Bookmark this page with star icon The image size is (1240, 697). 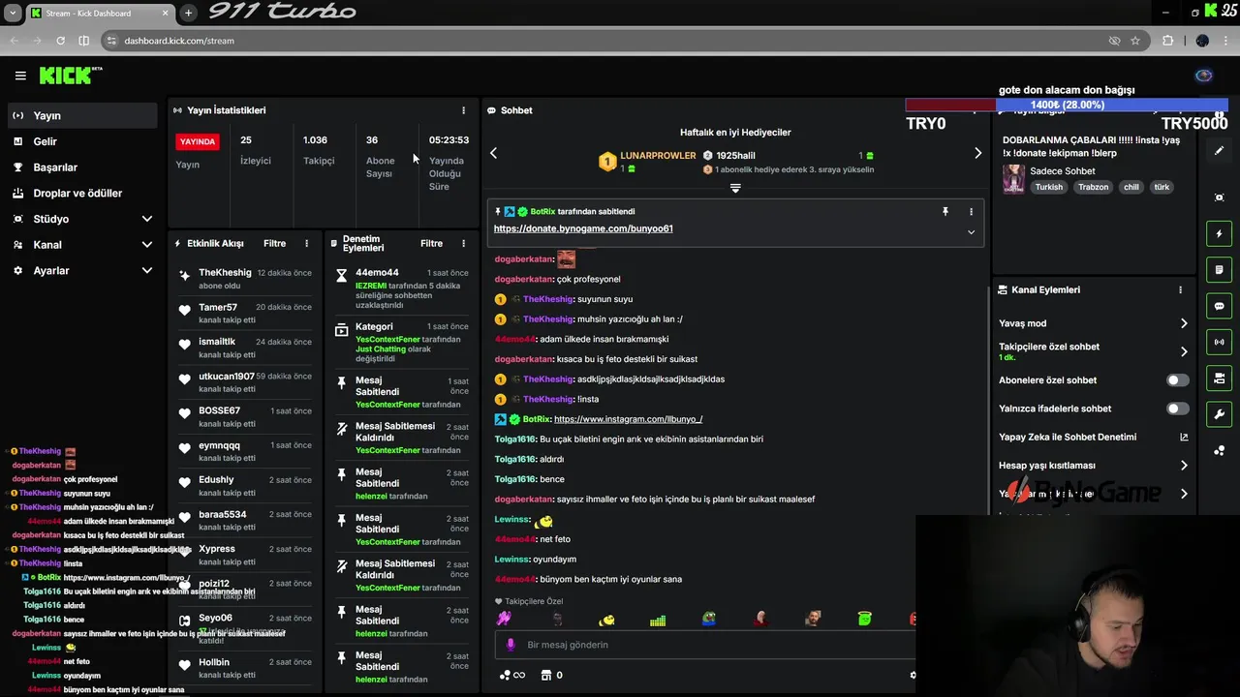click(1135, 41)
